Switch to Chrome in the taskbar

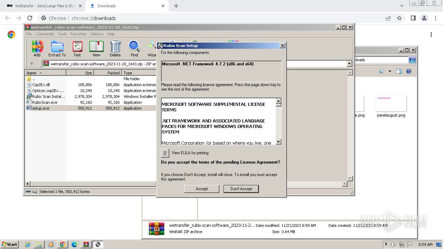pyautogui.click(x=63, y=245)
